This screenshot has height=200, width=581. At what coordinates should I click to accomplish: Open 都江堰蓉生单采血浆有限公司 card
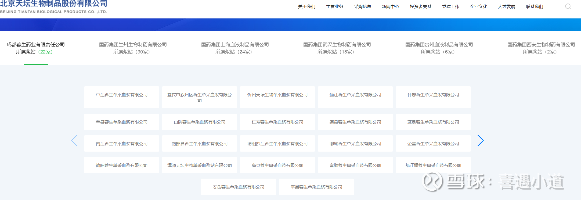433,165
